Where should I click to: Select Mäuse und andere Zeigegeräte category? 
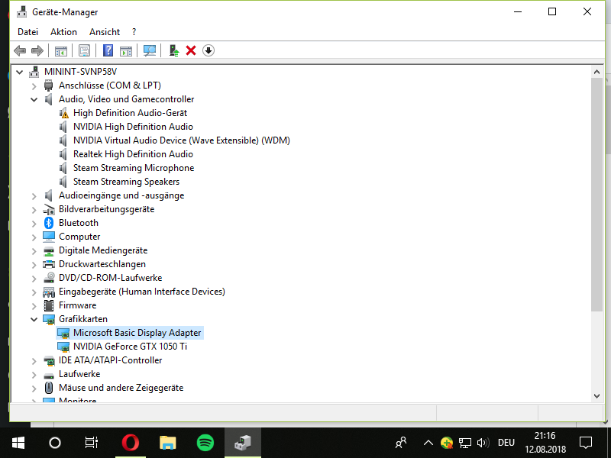121,388
